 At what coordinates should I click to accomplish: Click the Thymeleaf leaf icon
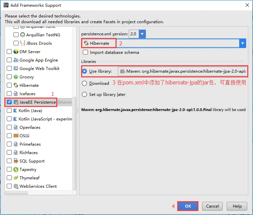15,178
